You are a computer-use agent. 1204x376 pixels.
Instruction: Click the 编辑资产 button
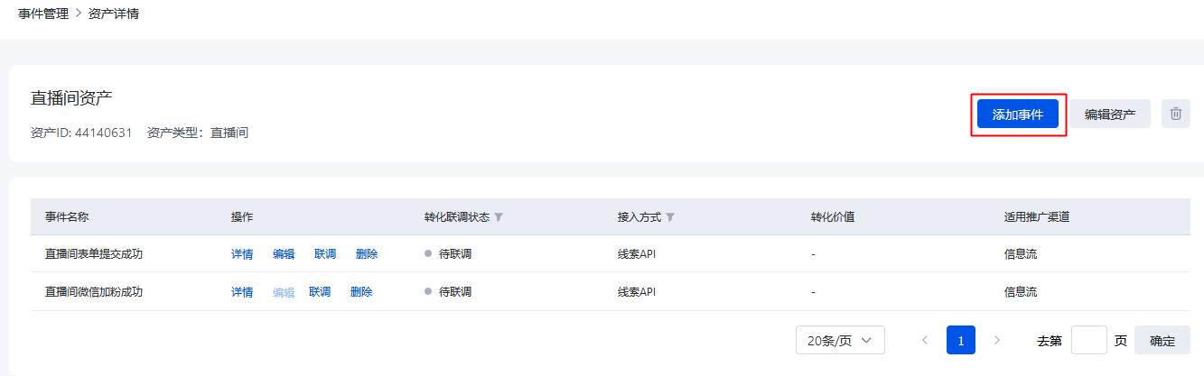pos(1110,114)
